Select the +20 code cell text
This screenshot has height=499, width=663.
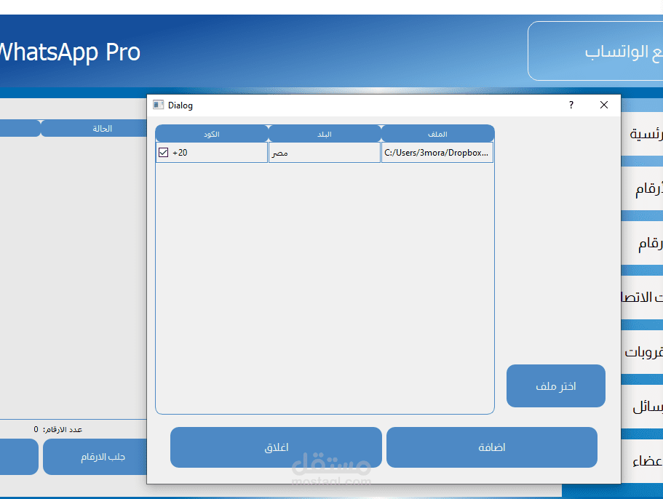coord(180,153)
